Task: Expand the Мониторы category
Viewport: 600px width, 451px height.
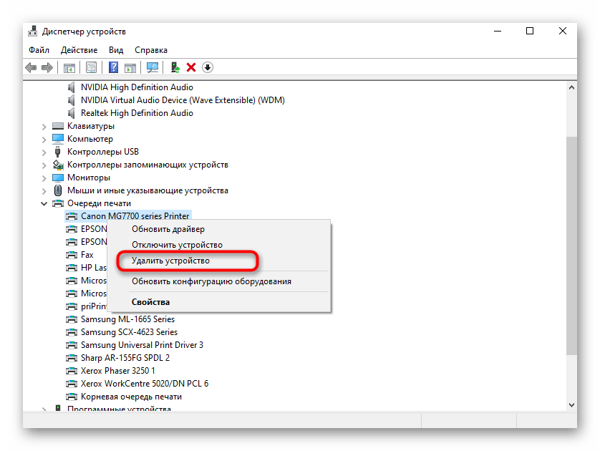Action: [44, 178]
